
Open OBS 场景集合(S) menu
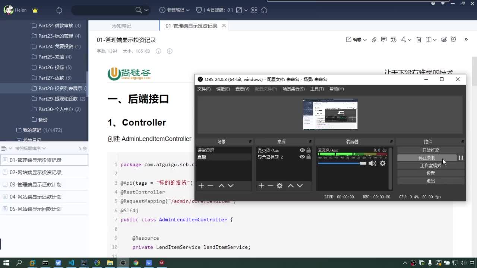[x=293, y=89]
